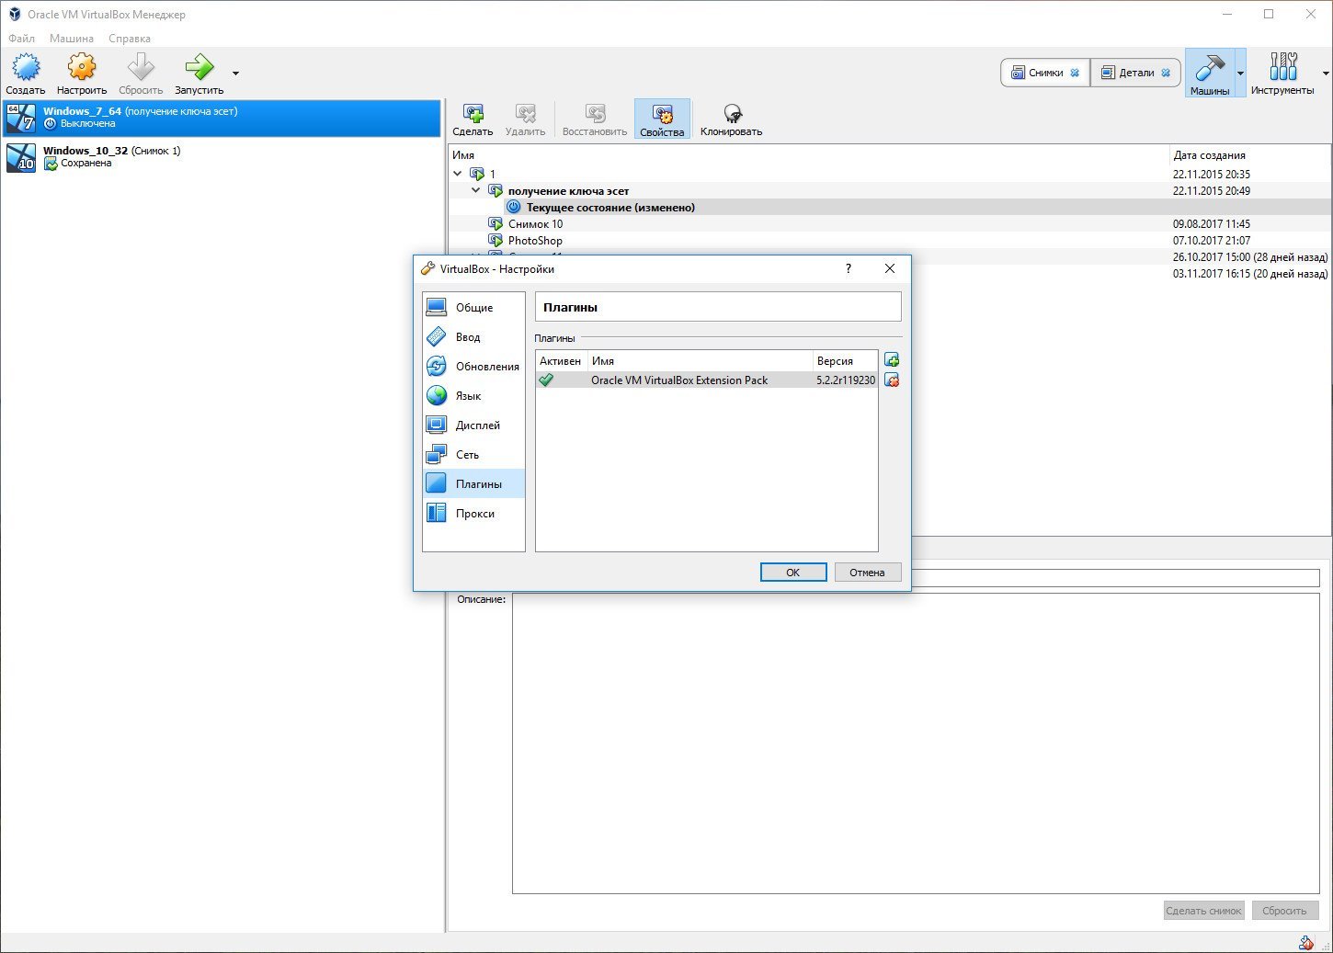Click the green active checkmark for Extension Pack
The height and width of the screenshot is (953, 1333).
546,380
